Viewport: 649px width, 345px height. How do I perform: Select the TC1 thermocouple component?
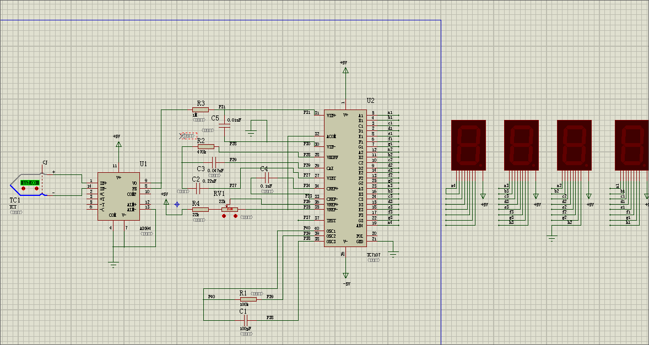[x=17, y=185]
